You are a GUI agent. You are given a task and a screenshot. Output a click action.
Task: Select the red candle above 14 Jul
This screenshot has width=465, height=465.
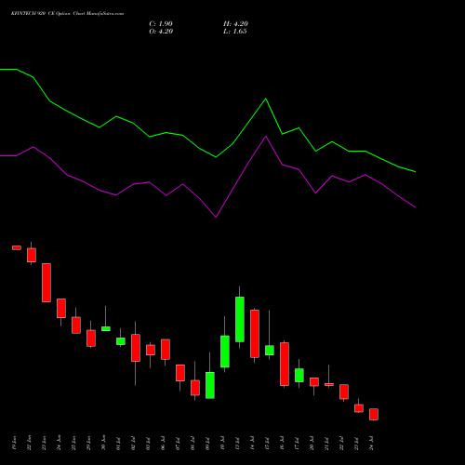(x=255, y=334)
